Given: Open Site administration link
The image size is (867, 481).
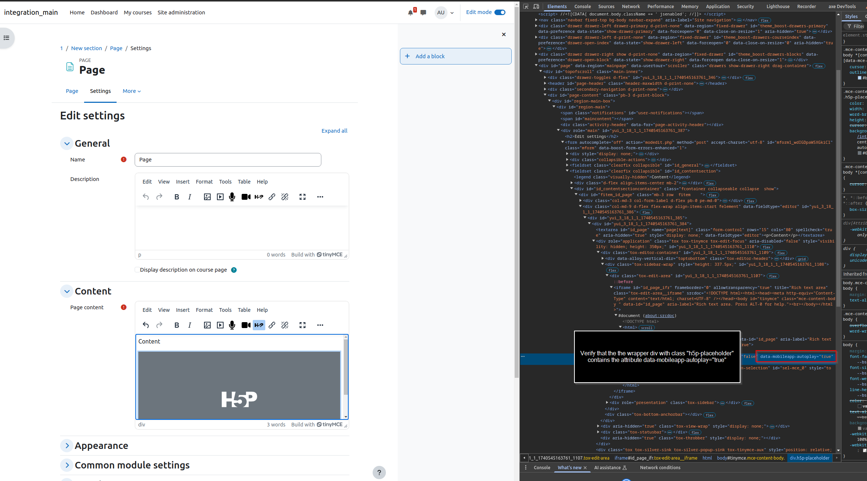Looking at the screenshot, I should [181, 13].
